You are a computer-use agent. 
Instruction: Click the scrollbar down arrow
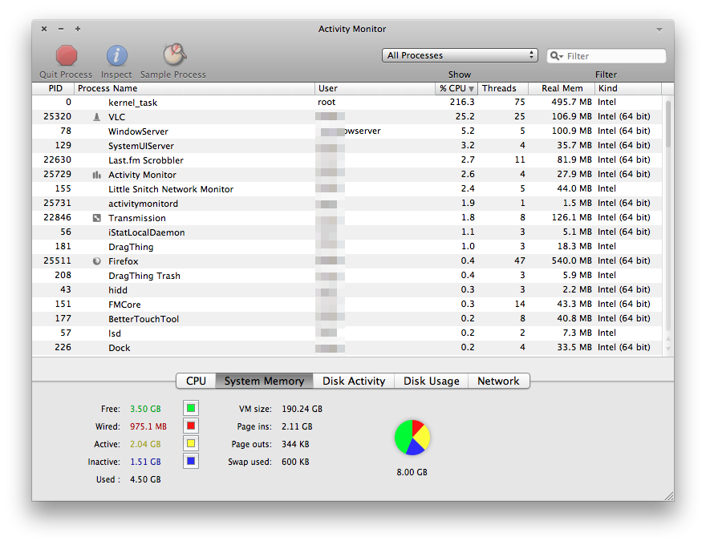tap(668, 349)
